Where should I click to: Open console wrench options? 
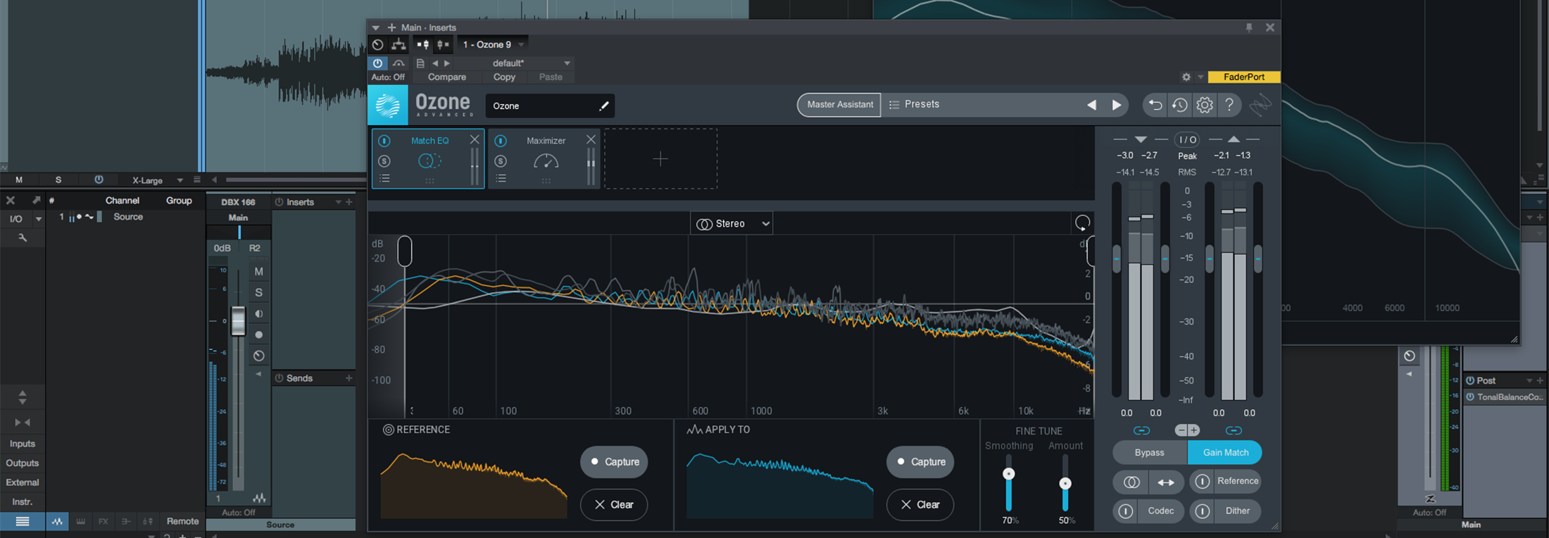pyautogui.click(x=23, y=238)
